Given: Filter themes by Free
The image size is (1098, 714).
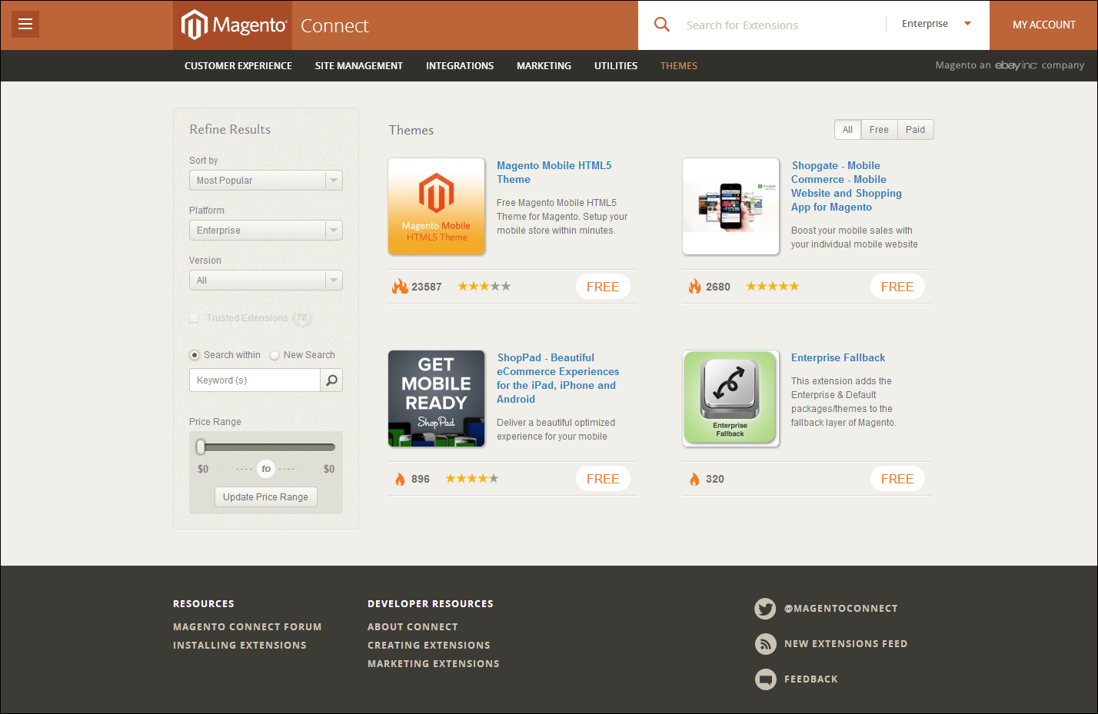Looking at the screenshot, I should tap(879, 130).
